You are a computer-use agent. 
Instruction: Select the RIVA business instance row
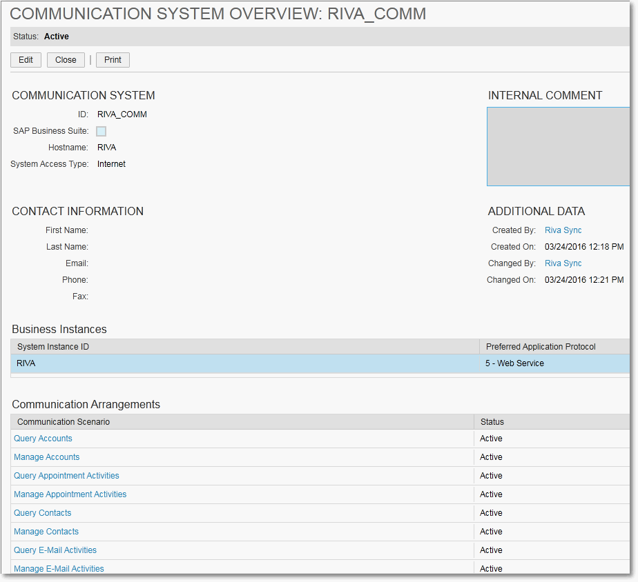207,363
